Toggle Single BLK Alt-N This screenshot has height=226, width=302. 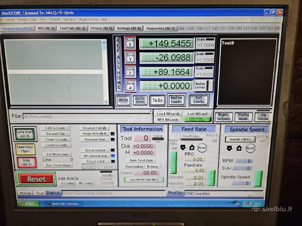95,134
